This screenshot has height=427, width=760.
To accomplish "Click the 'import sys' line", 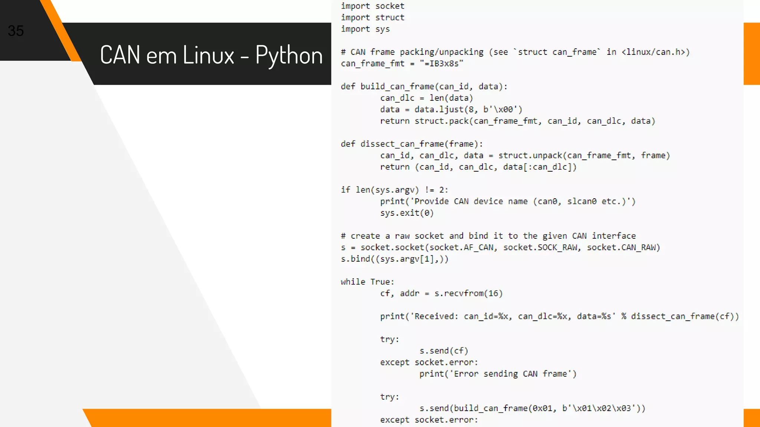I will [365, 29].
